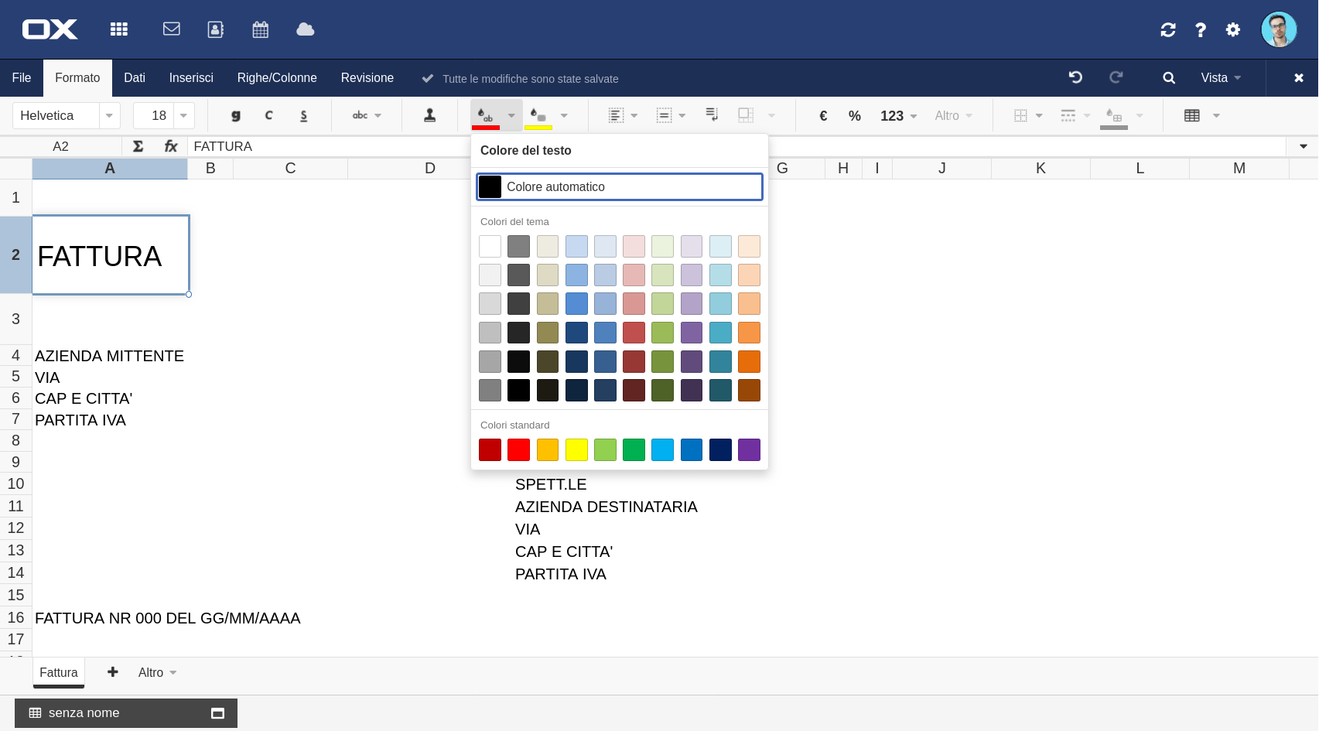Toggle automatic word wrap
Image resolution: width=1319 pixels, height=731 pixels.
point(712,115)
